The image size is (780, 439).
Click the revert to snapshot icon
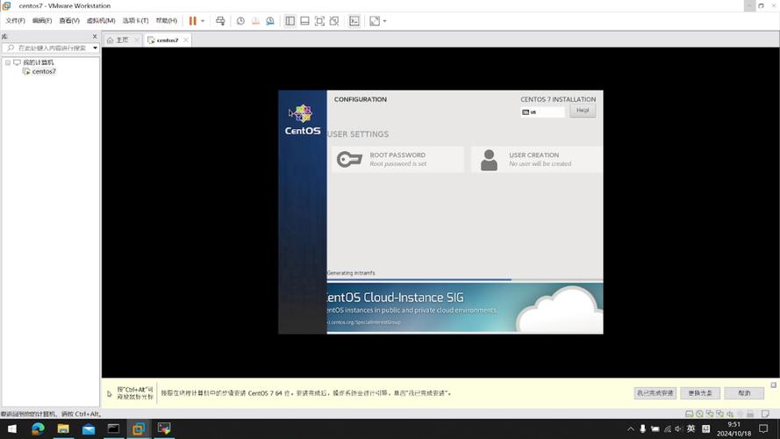[255, 21]
